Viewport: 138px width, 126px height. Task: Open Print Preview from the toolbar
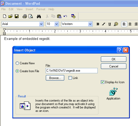pyautogui.click(x=31, y=16)
